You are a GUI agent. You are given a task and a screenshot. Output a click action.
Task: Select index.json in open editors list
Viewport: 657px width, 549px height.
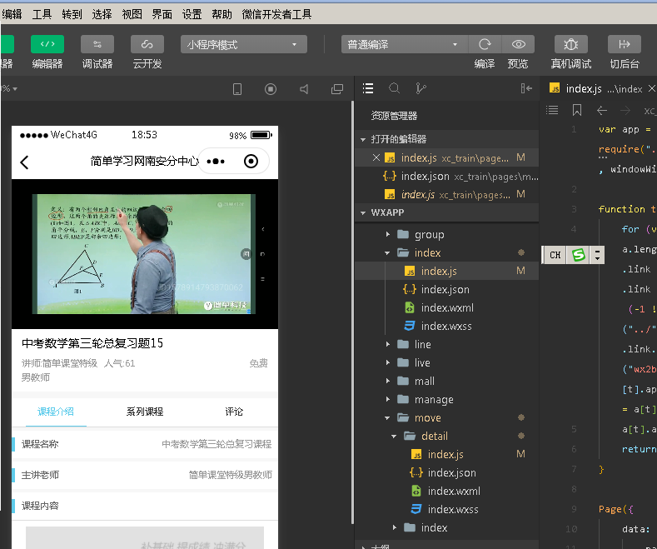[446, 176]
